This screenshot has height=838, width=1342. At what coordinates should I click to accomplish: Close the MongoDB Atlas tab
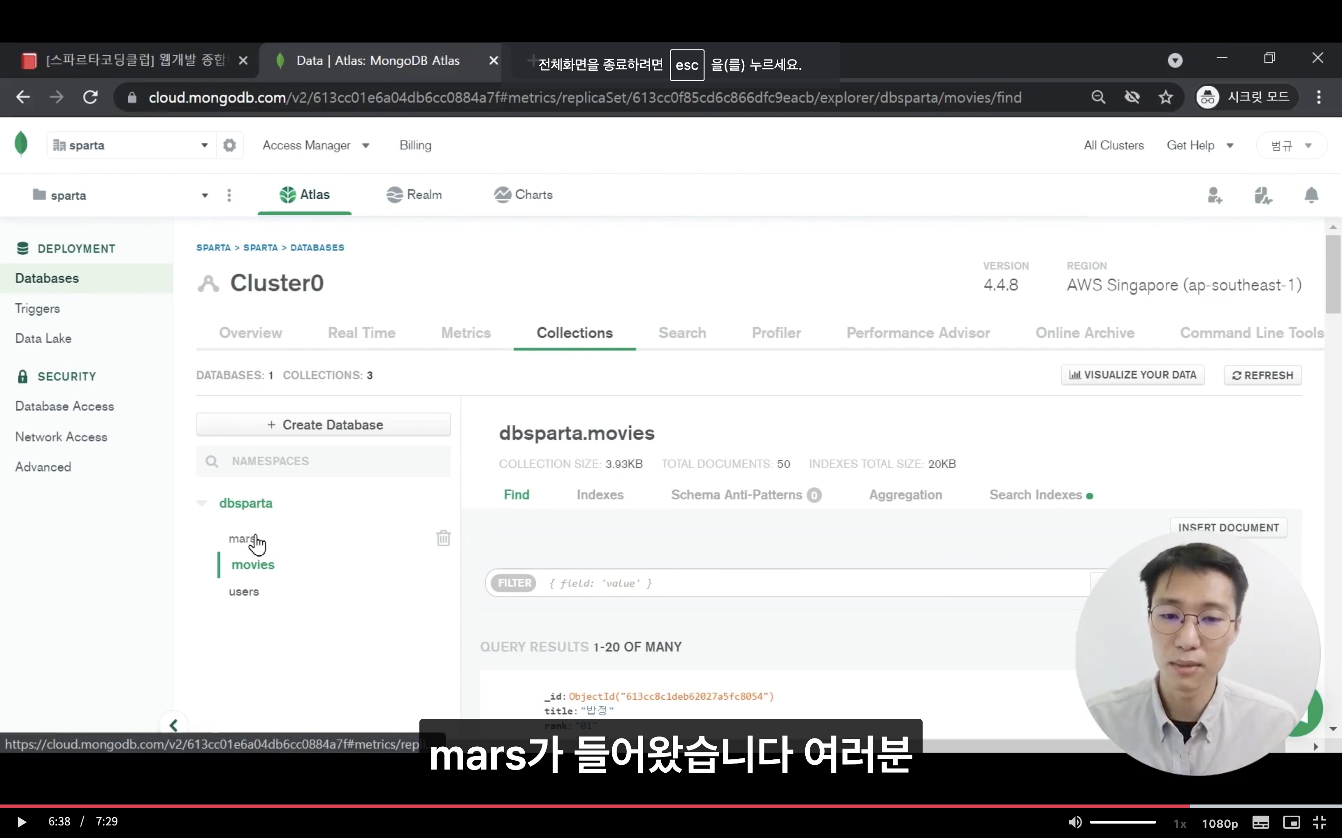pos(493,61)
